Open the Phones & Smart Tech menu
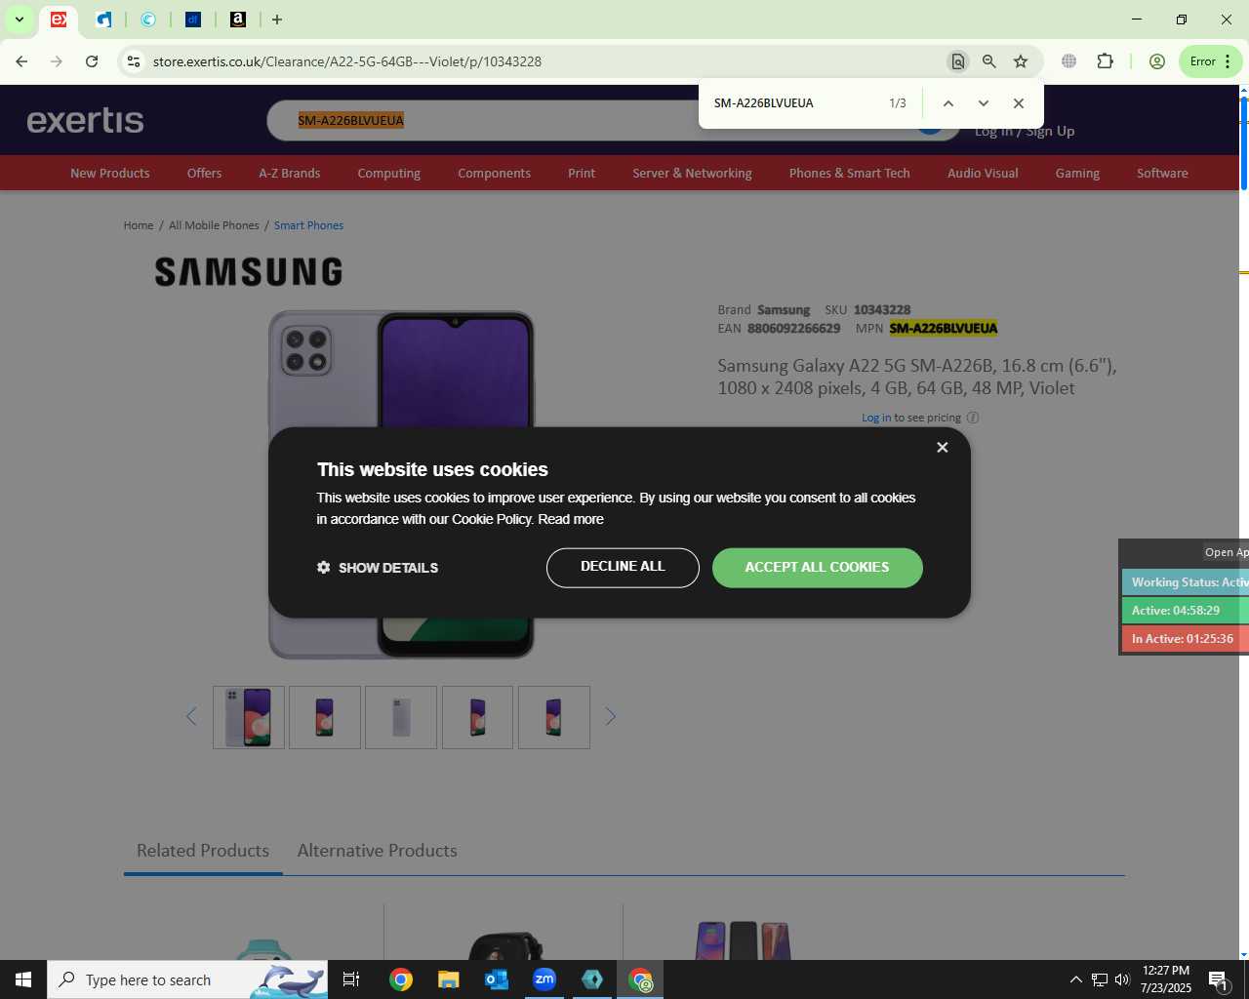Screen dimensions: 1249x999 tap(849, 174)
